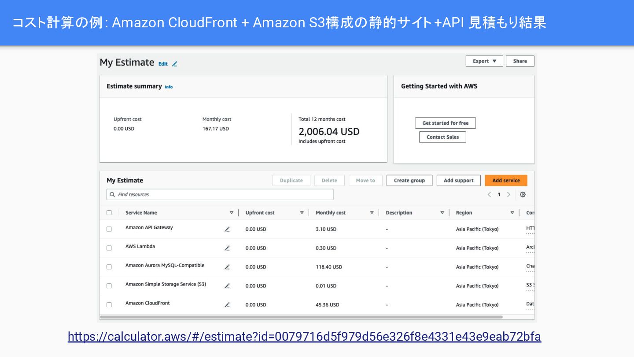
Task: Click the Add service button
Action: click(x=506, y=181)
